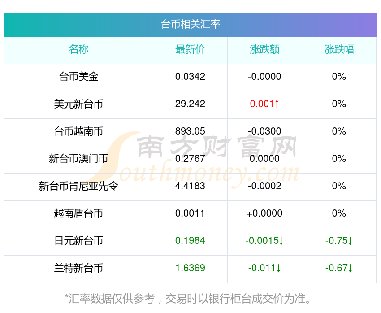This screenshot has height=313, width=381.
Task: Click the table title 台币相关汇率
Action: 190,24
